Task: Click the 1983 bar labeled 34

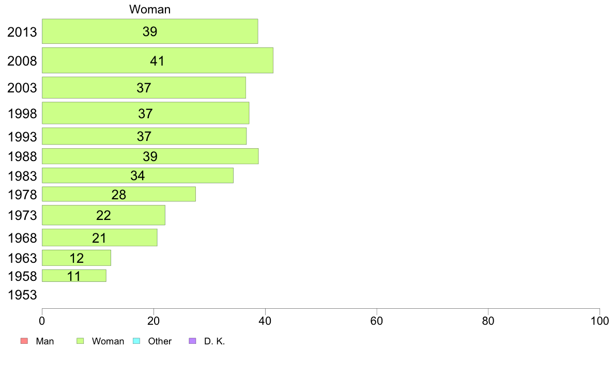Action: tap(137, 176)
